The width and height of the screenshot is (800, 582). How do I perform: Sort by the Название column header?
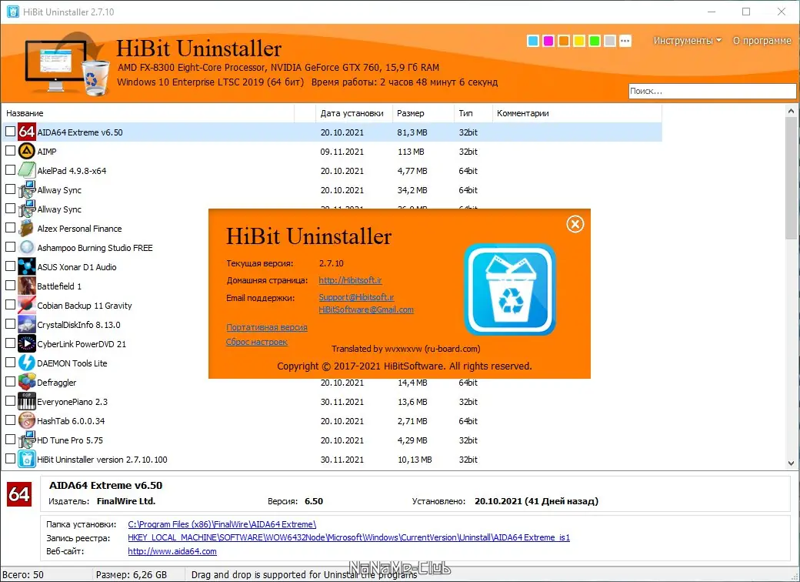click(148, 113)
